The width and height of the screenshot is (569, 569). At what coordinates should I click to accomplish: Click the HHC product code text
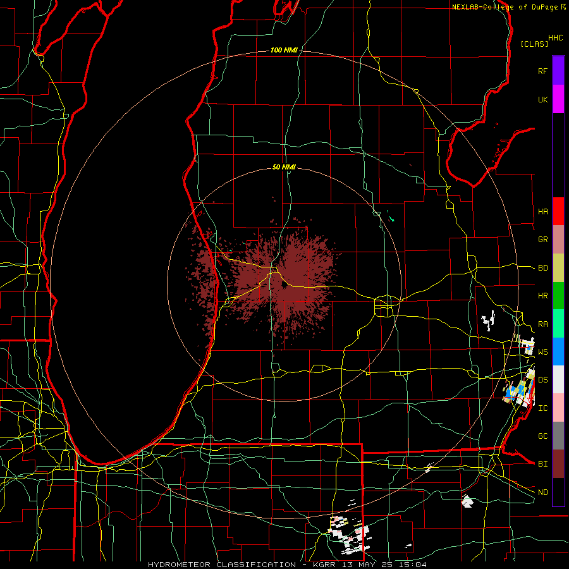556,38
